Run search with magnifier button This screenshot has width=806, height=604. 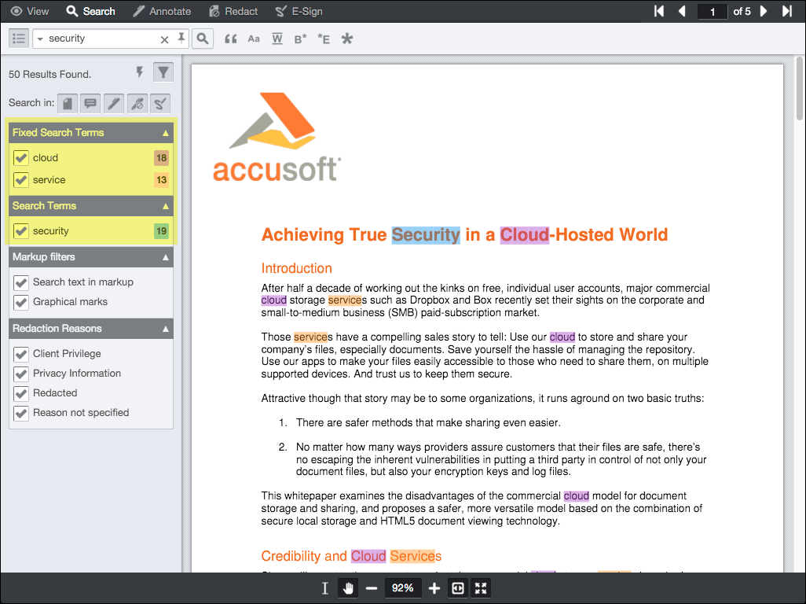[x=203, y=39]
